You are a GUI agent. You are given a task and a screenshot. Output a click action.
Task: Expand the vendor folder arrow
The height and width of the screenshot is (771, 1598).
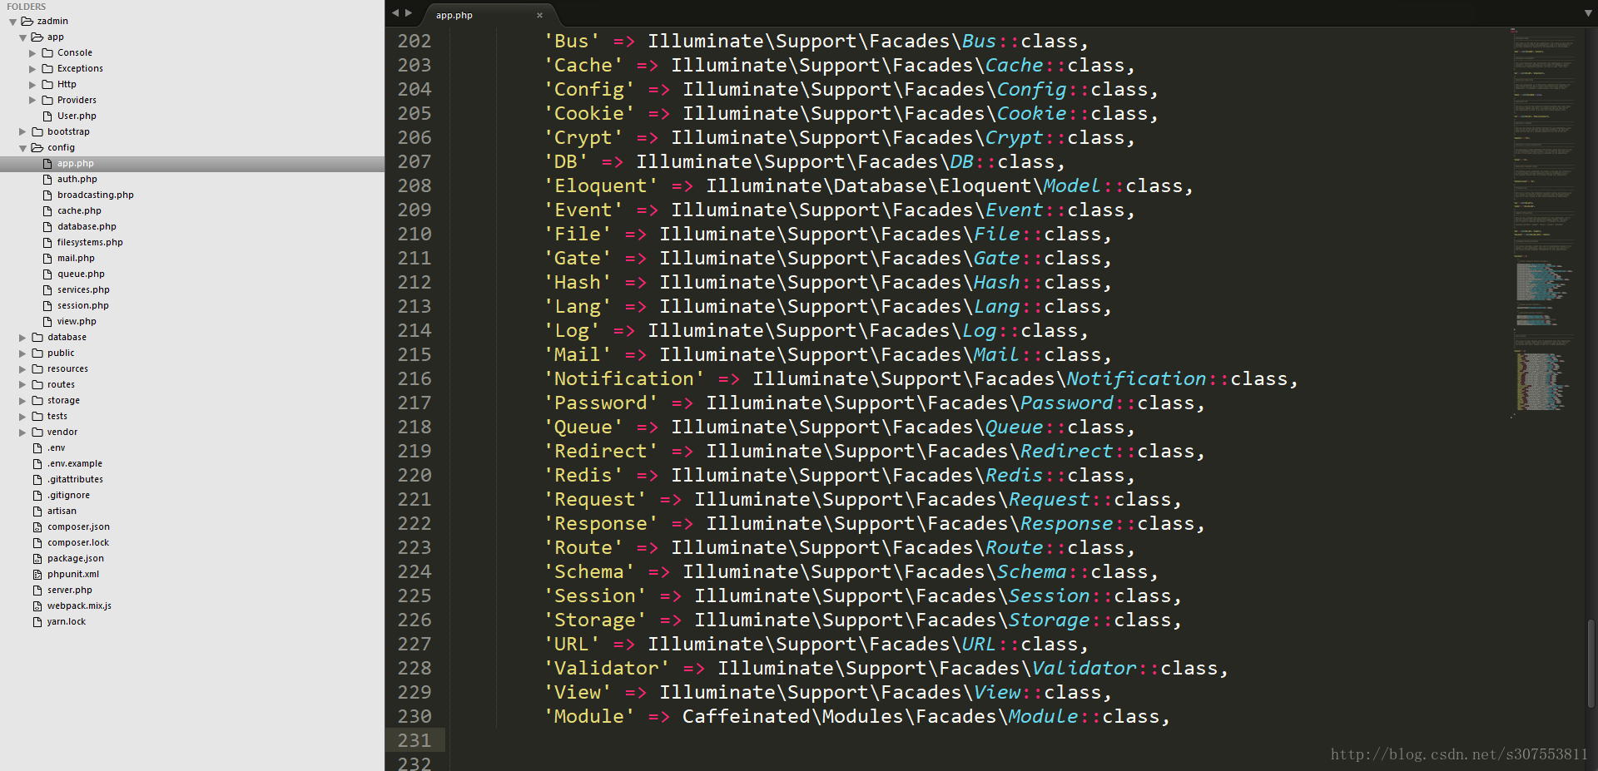pos(22,432)
